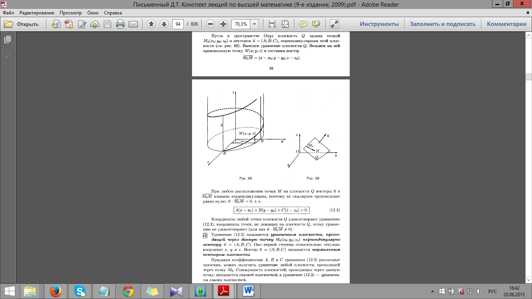Click the tilted notebook taskbar icon
Image resolution: width=532 pixels, height=299 pixels.
point(104,291)
